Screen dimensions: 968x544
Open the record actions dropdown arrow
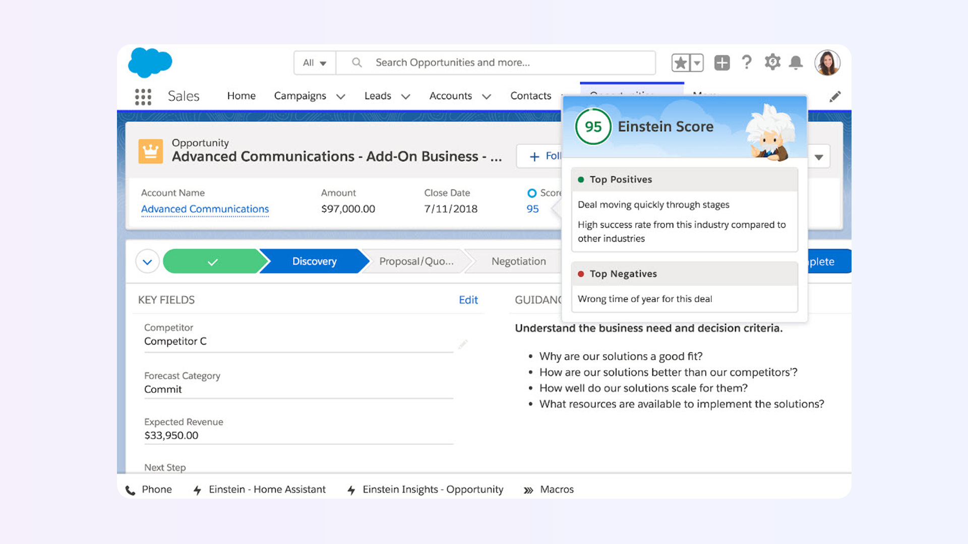point(819,157)
